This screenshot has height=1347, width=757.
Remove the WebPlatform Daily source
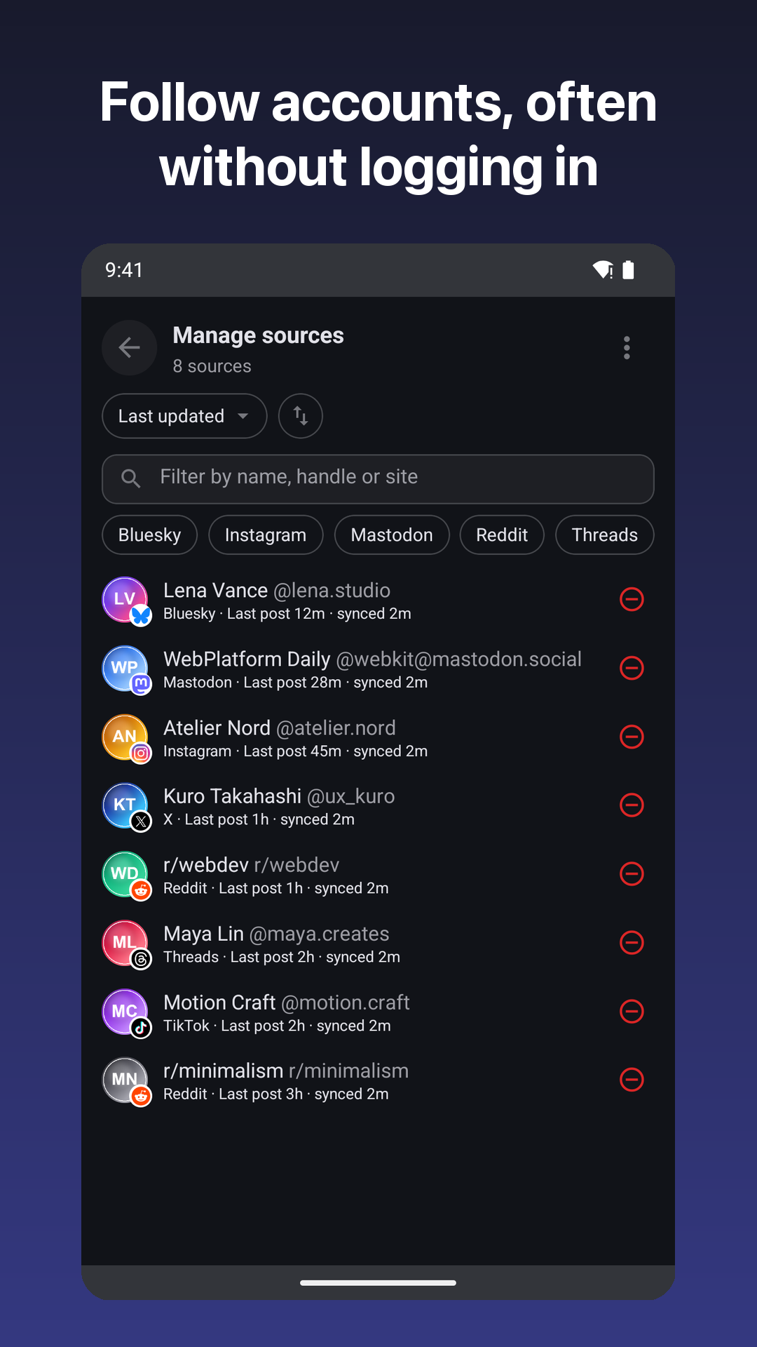pyautogui.click(x=632, y=668)
